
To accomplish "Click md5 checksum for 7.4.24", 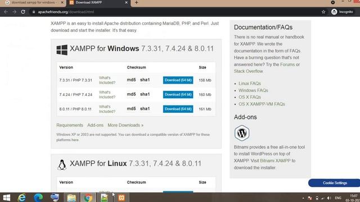I will (x=131, y=94).
